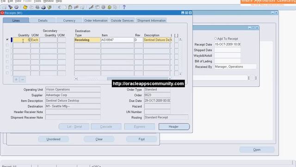This screenshot has width=296, height=167.
Task: Click the Received By field
Action: [x=235, y=67]
